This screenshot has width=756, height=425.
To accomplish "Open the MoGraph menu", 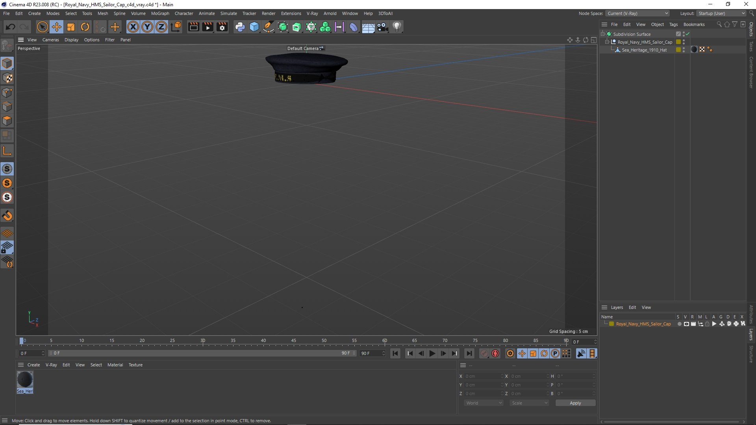I will (160, 13).
